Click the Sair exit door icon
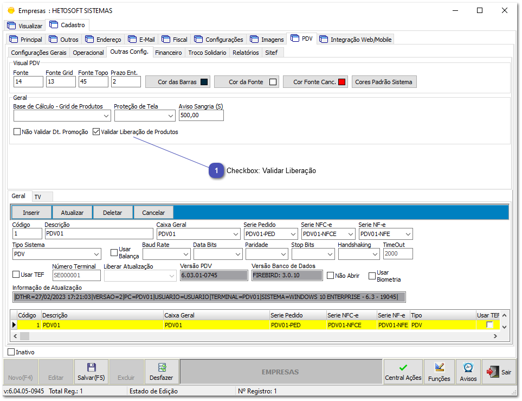Viewport: 522px width, 401px height. coord(492,372)
